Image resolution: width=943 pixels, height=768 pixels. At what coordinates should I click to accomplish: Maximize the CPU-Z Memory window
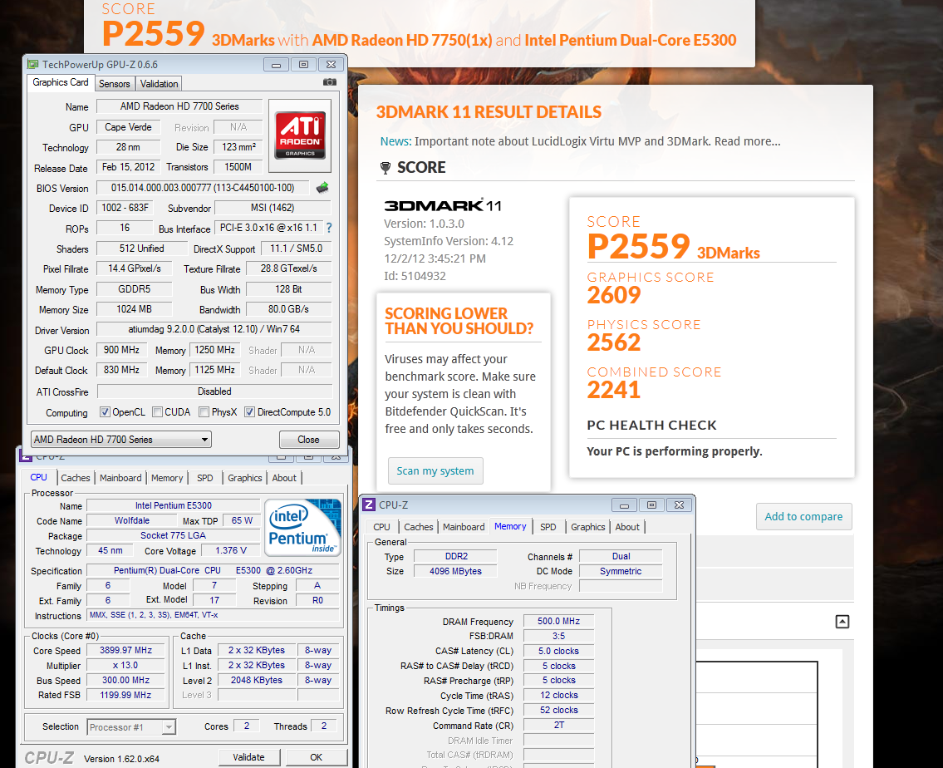click(x=651, y=505)
